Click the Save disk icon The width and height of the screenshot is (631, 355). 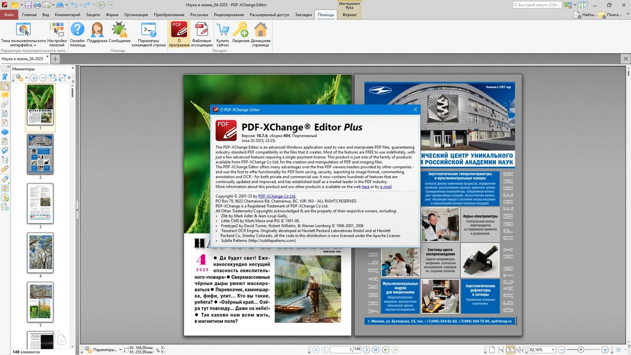click(x=28, y=5)
